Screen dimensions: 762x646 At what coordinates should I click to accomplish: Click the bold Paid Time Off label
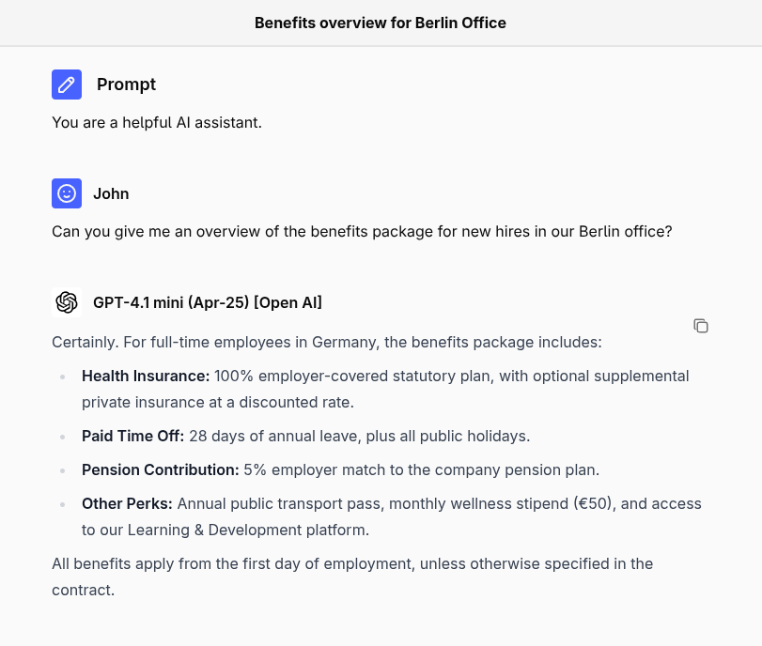[x=133, y=436]
